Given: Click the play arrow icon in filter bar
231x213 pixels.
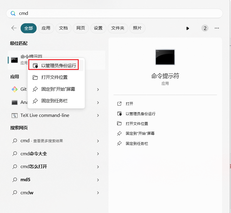Looking at the screenshot, I should (x=187, y=28).
